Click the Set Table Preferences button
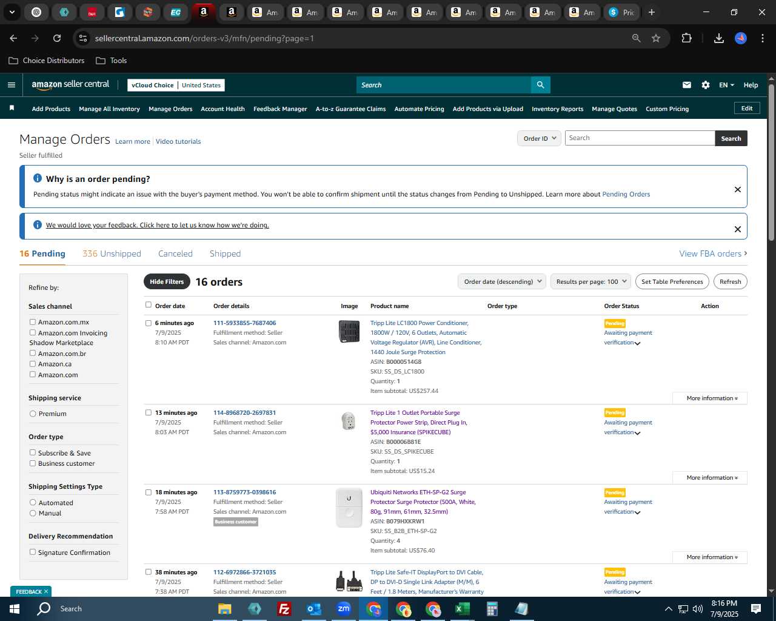The height and width of the screenshot is (621, 776). tap(672, 281)
